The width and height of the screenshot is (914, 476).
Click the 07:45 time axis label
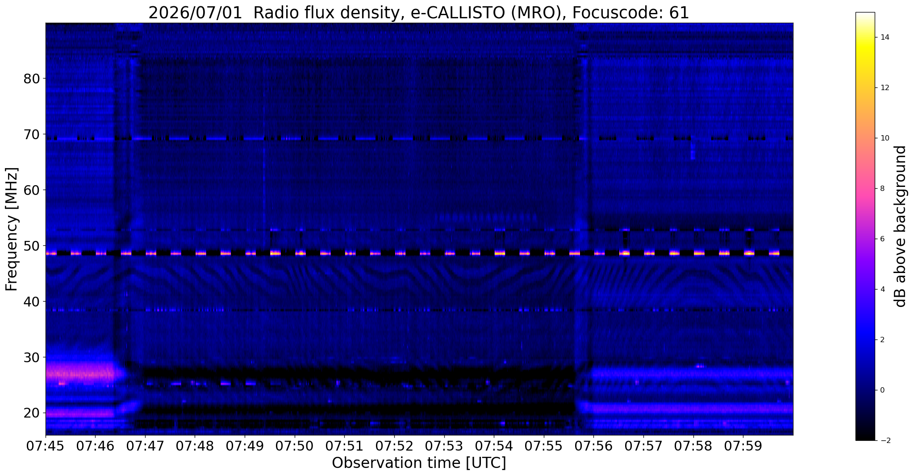(46, 446)
